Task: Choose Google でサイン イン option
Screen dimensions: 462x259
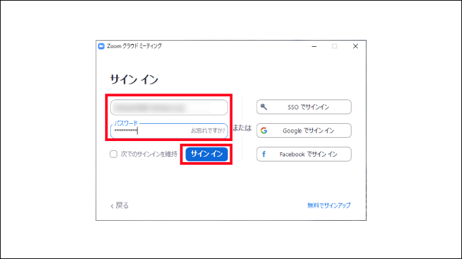Action: pyautogui.click(x=304, y=130)
